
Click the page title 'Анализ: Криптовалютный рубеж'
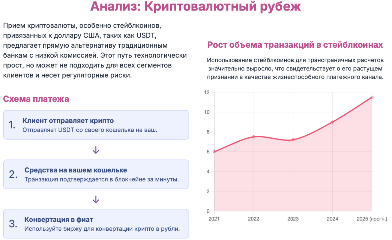click(196, 7)
